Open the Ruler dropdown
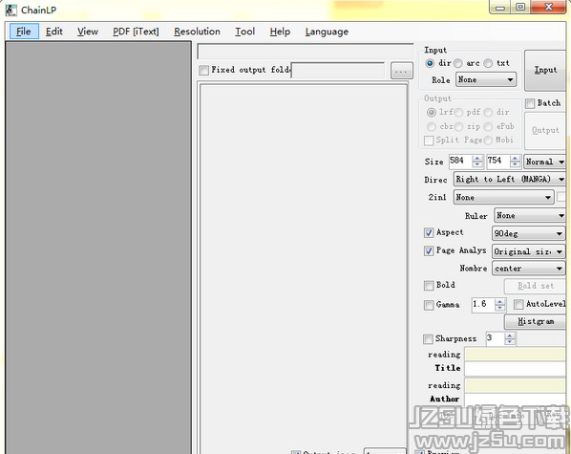The image size is (571, 454). coord(530,215)
